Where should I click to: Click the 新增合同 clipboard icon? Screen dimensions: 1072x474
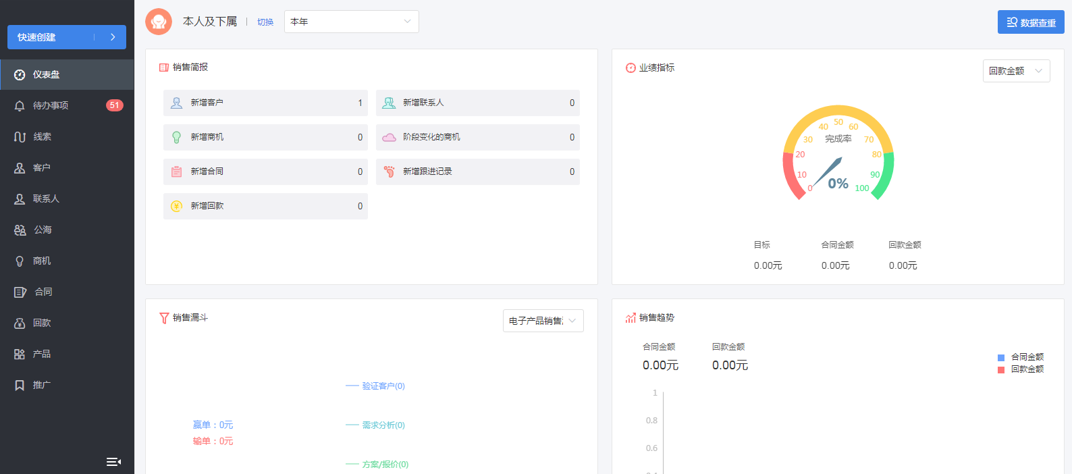(177, 172)
